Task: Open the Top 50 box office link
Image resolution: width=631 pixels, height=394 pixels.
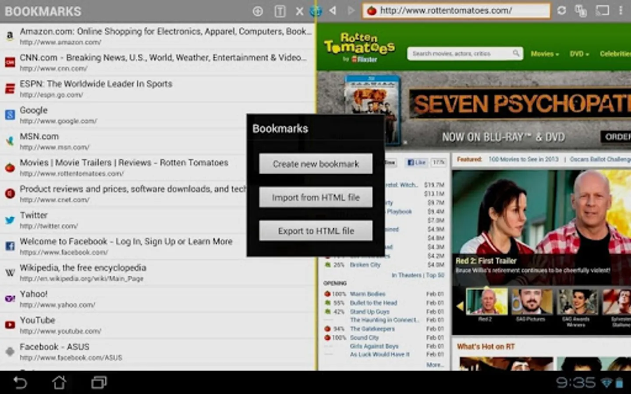Action: coord(434,275)
